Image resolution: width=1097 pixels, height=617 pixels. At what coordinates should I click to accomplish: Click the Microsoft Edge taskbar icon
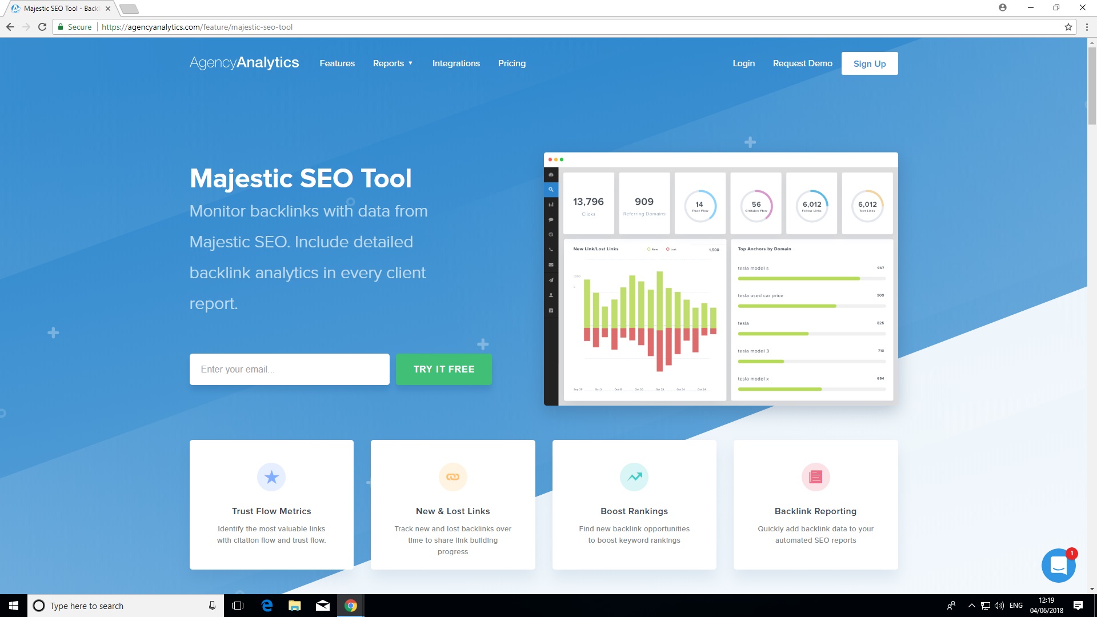tap(268, 605)
